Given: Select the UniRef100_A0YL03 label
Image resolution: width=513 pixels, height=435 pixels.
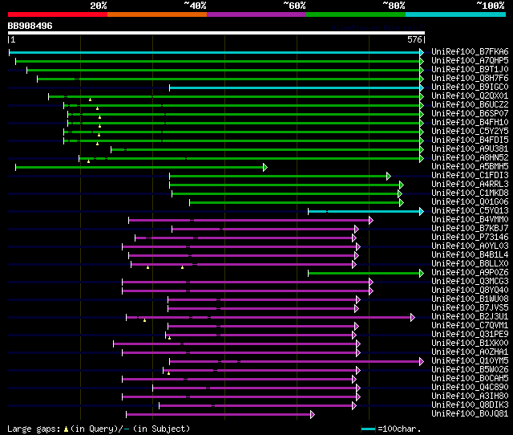Looking at the screenshot, I should tap(470, 246).
